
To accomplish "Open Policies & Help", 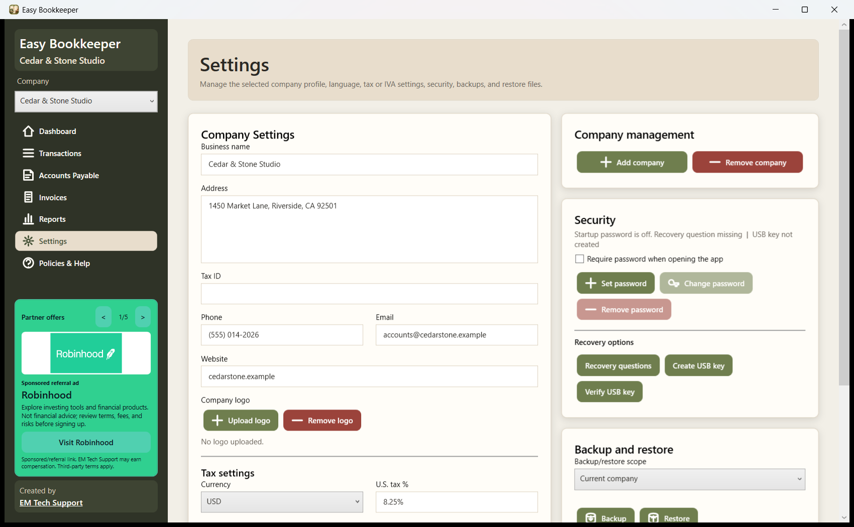I will click(x=86, y=263).
